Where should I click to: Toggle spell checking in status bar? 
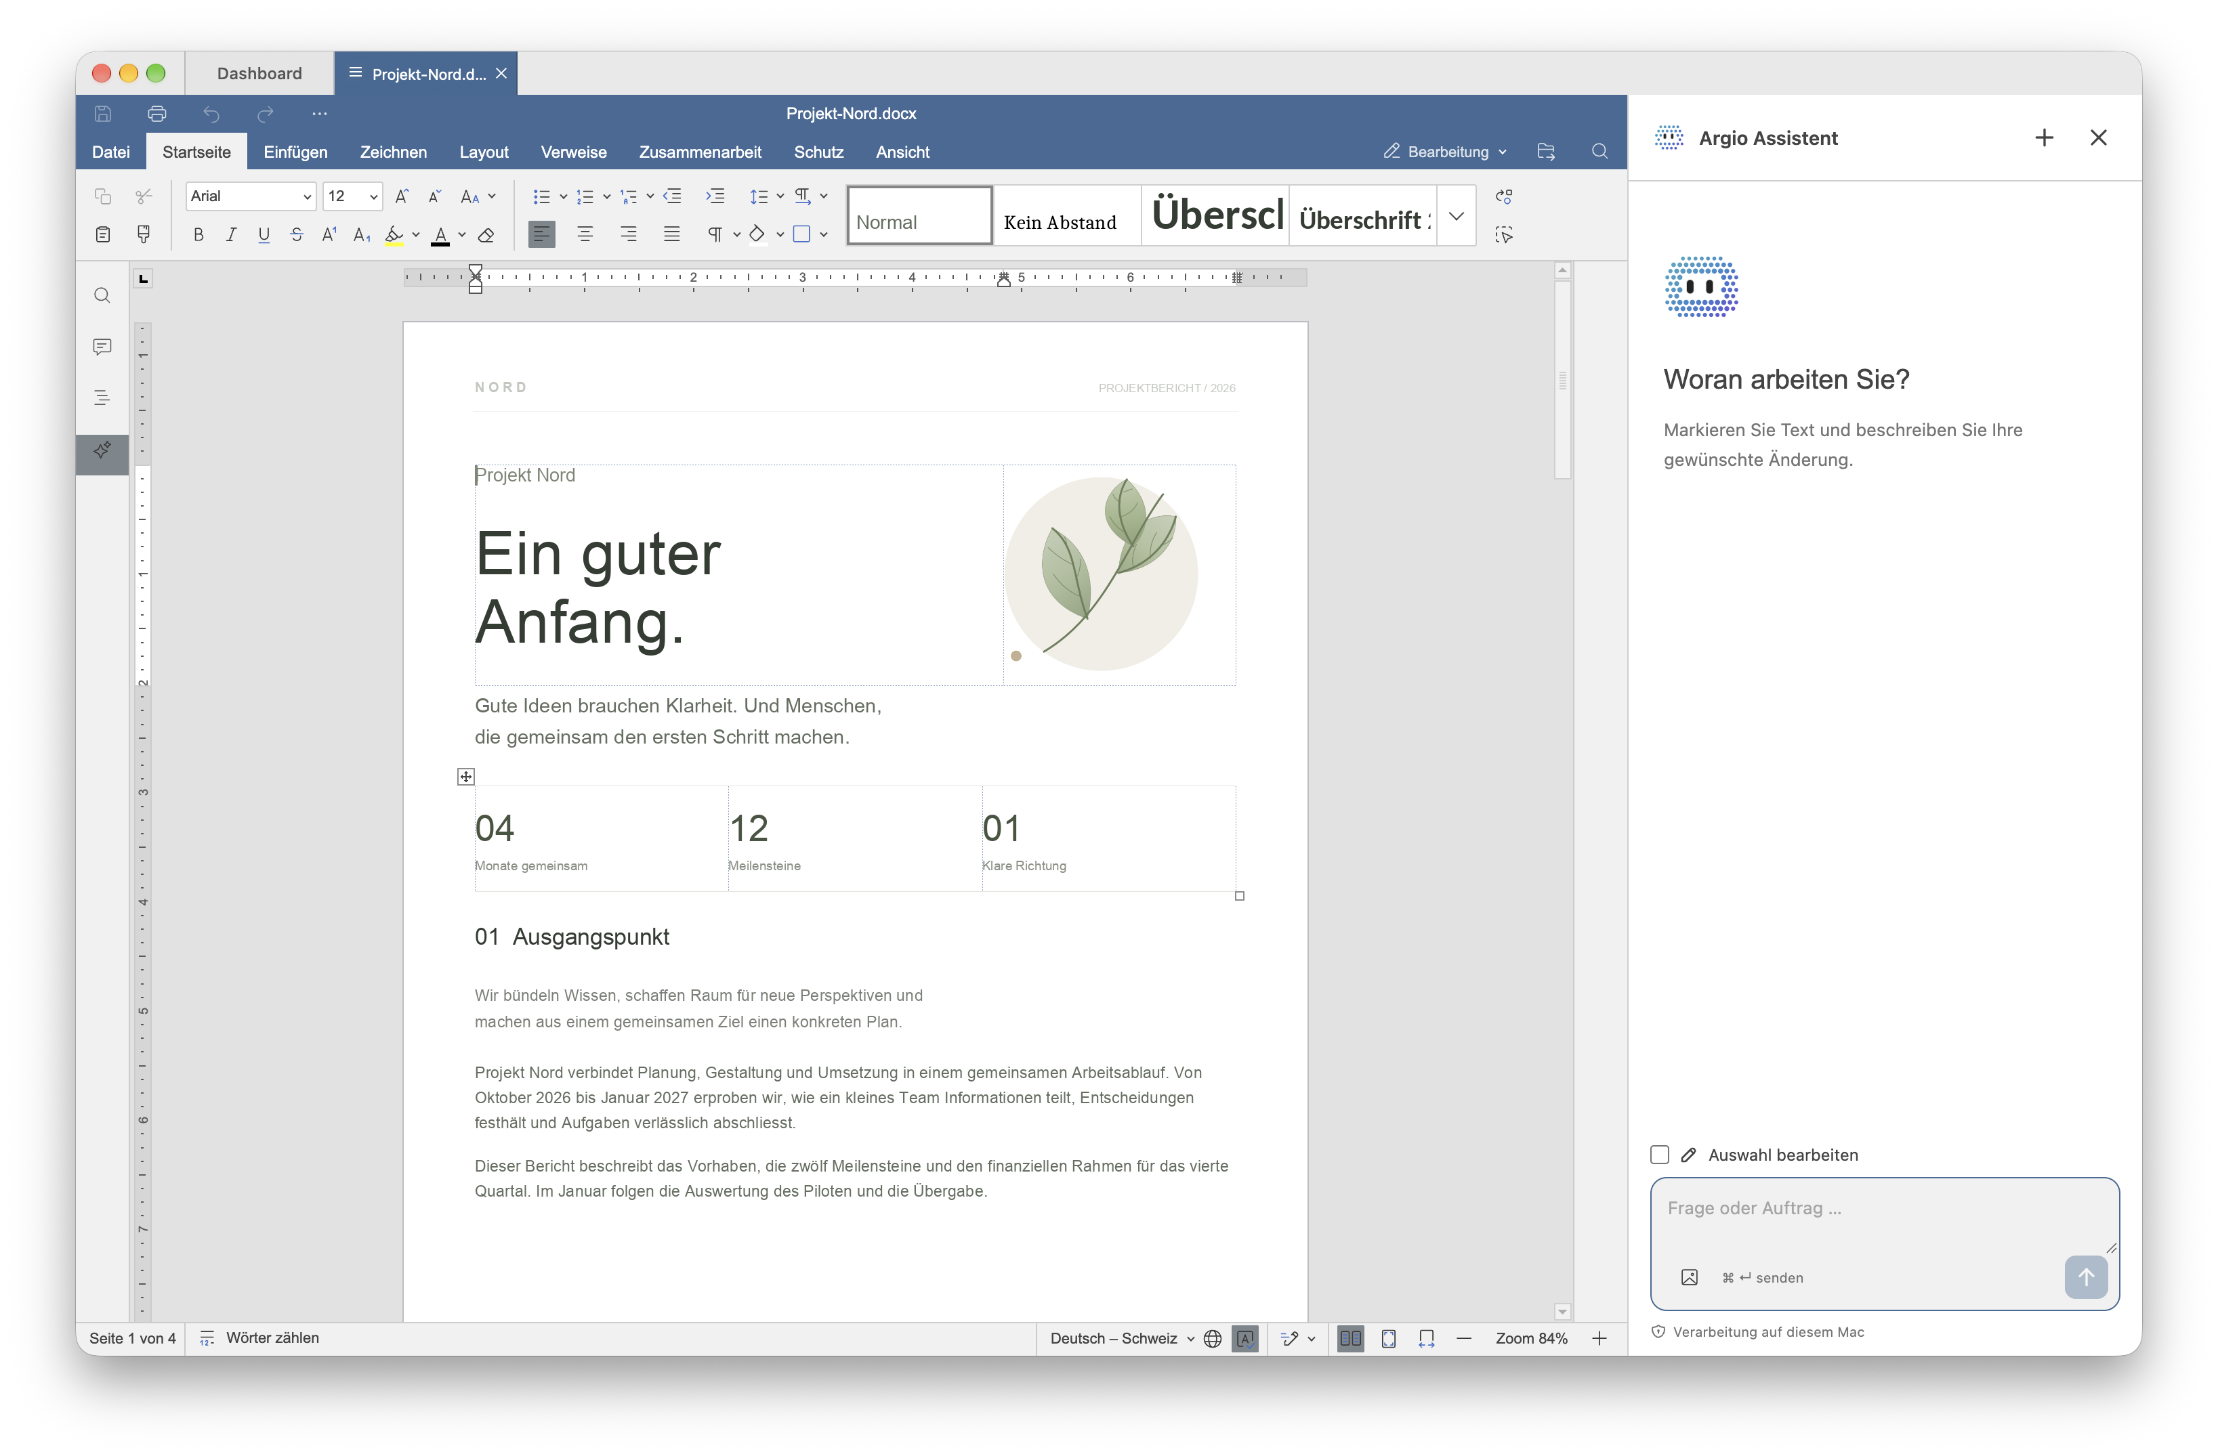[1245, 1339]
